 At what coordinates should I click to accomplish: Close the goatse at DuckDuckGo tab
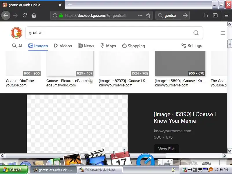(x=60, y=5)
